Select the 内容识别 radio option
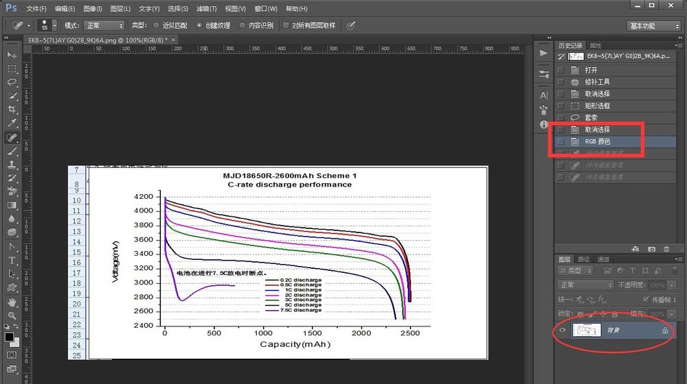The width and height of the screenshot is (687, 384). tap(243, 25)
